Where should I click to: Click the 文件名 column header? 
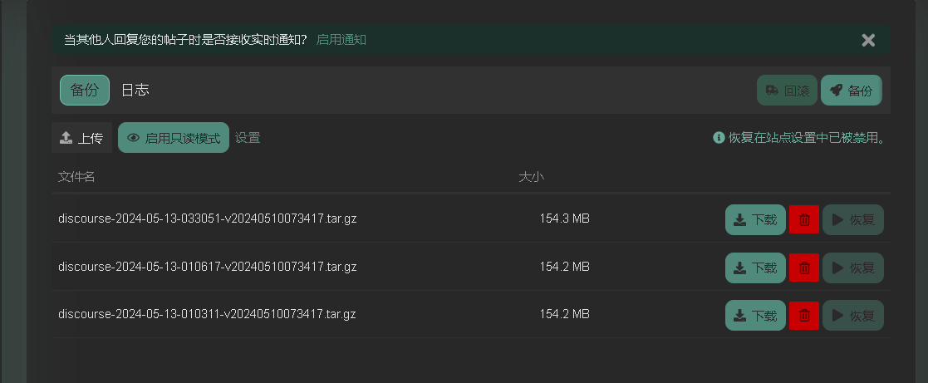[x=76, y=176]
